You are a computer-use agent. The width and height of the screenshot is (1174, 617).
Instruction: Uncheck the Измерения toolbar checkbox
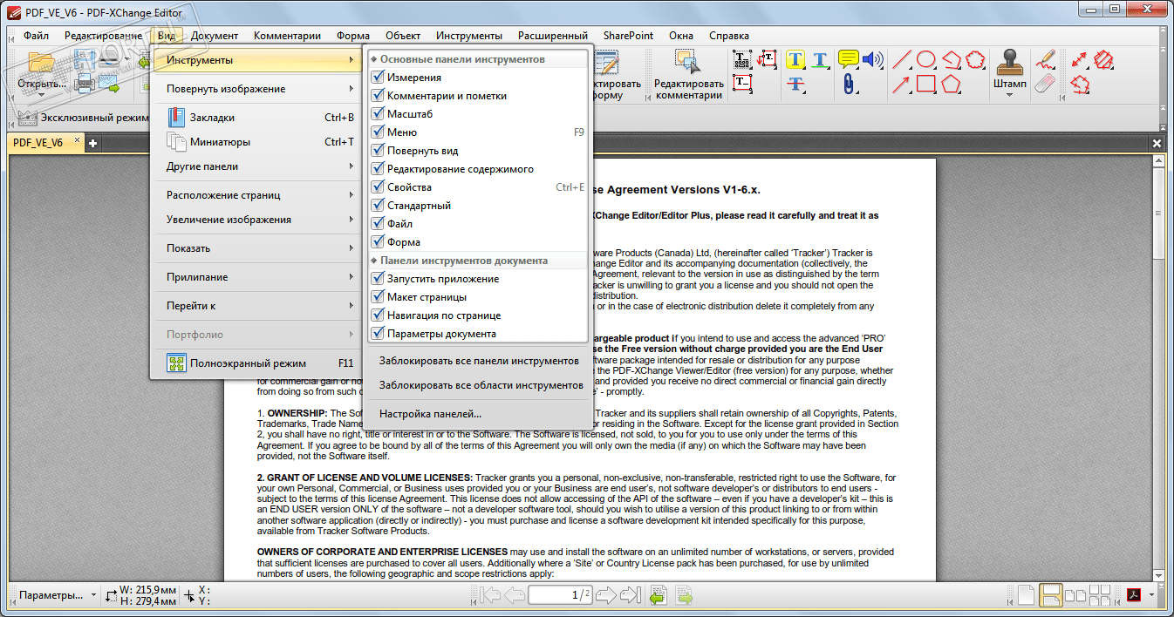pos(378,78)
